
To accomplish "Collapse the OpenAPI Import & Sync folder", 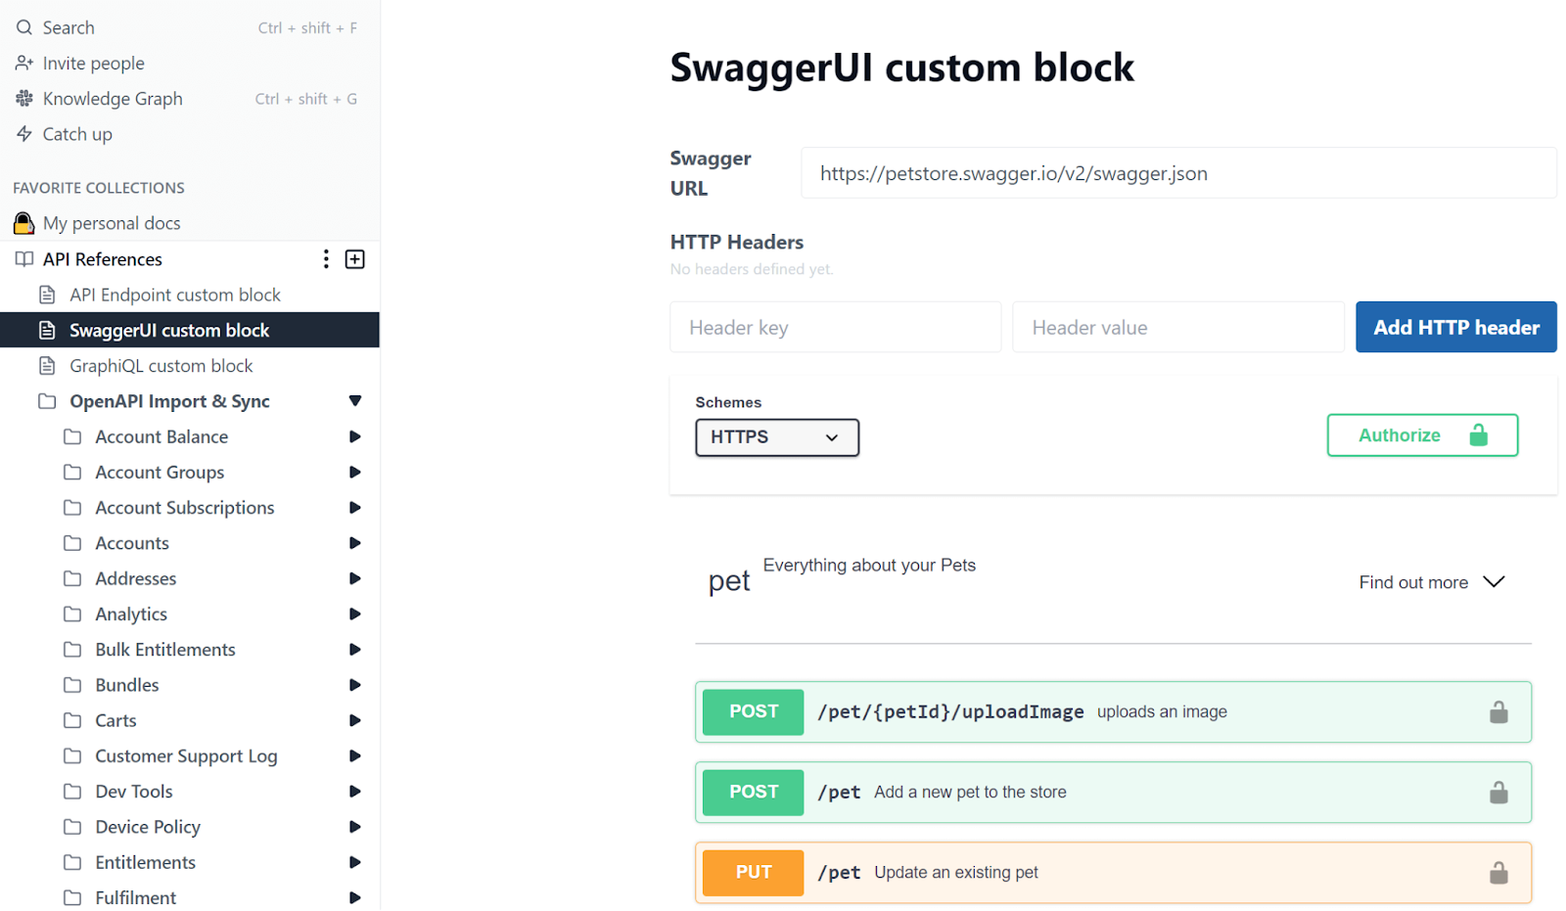I will [355, 401].
